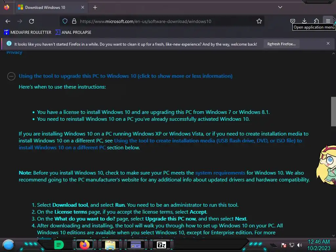Open the application hamburger menu

pyautogui.click(x=328, y=21)
